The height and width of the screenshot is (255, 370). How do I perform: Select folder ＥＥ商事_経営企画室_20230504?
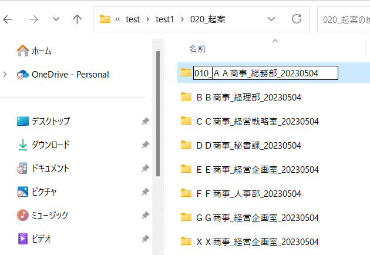point(257,170)
